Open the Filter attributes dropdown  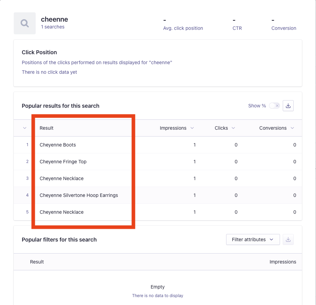(x=253, y=239)
